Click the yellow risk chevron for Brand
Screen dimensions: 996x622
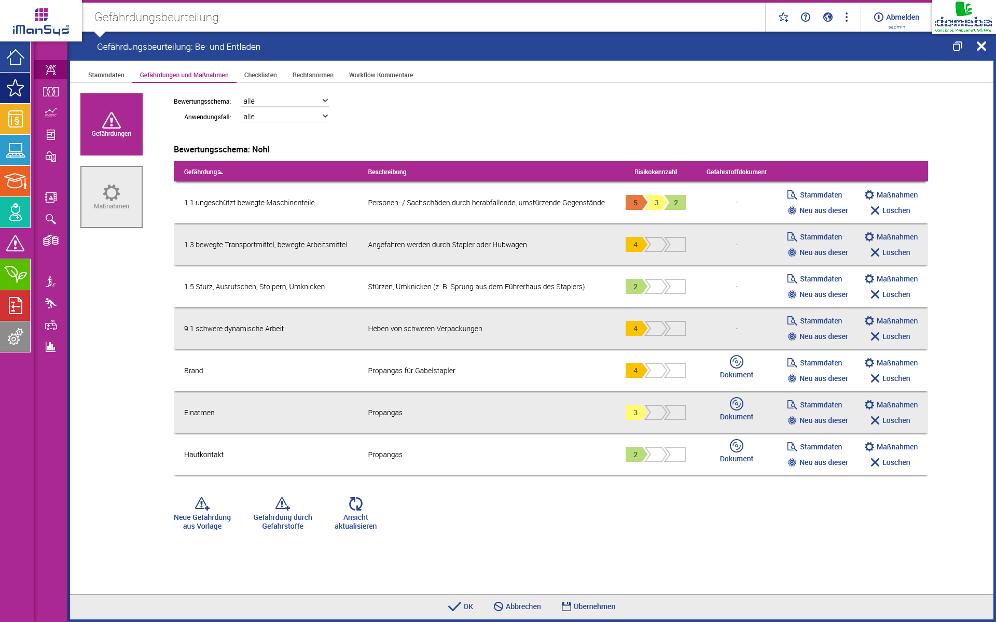click(635, 370)
